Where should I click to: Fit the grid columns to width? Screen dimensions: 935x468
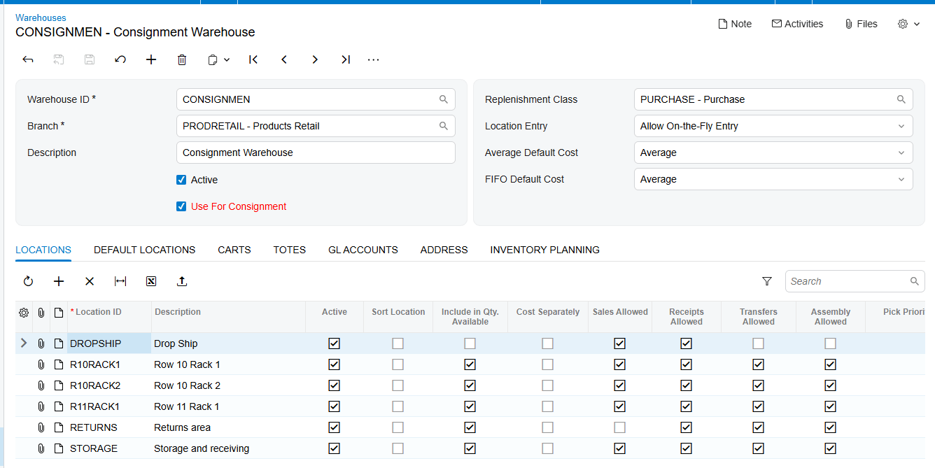[120, 281]
